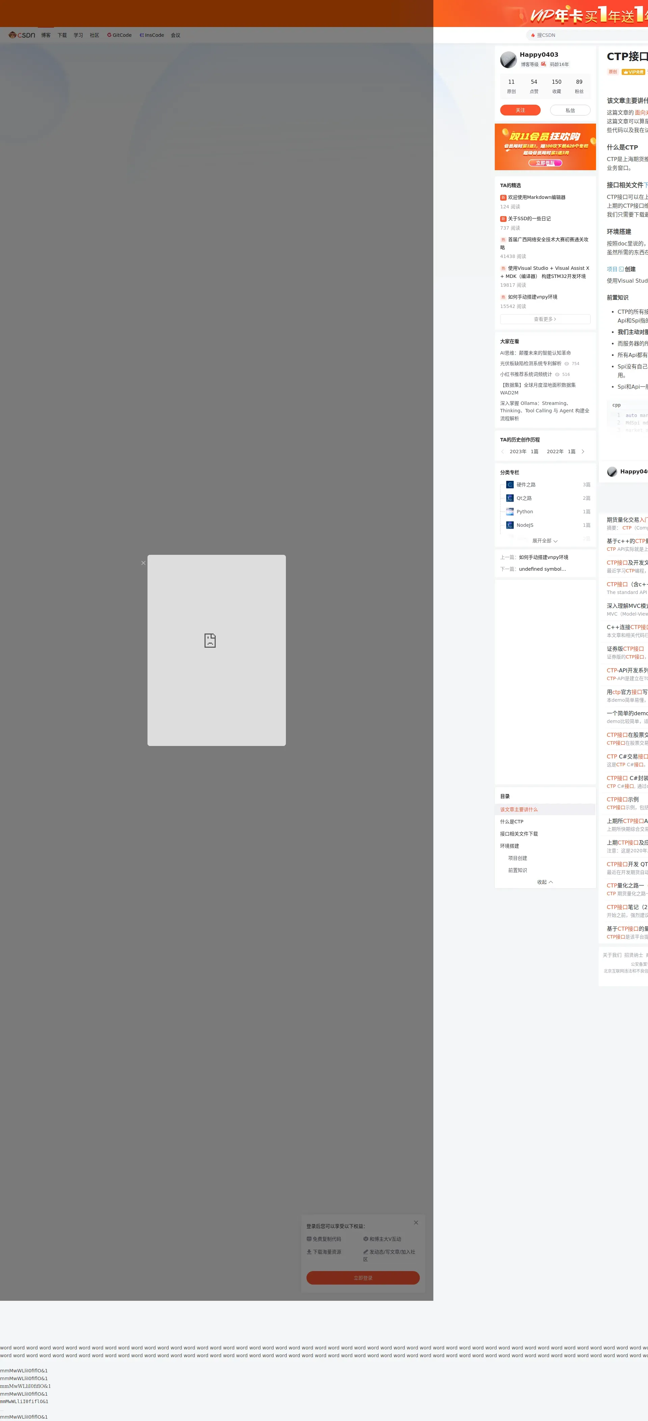
Task: Click the blog level badge icon
Action: coord(543,64)
